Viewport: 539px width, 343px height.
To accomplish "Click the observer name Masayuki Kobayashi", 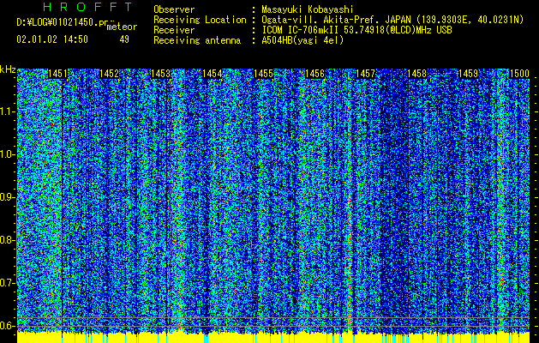I will click(308, 9).
